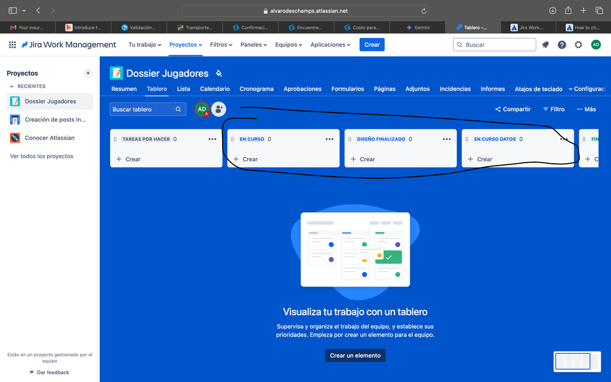This screenshot has width=611, height=382.
Task: Click Más button
Action: [587, 109]
